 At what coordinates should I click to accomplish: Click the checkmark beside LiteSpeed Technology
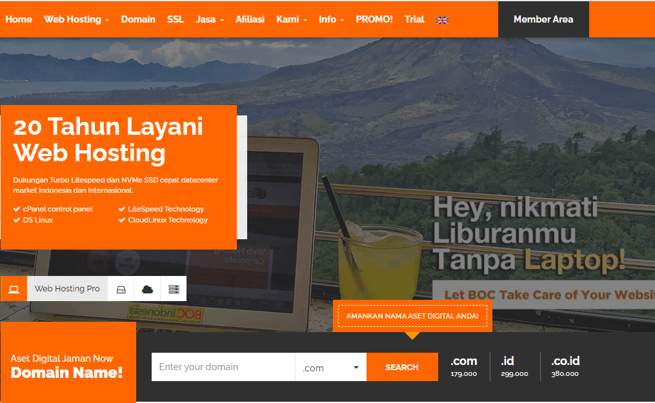tap(122, 209)
